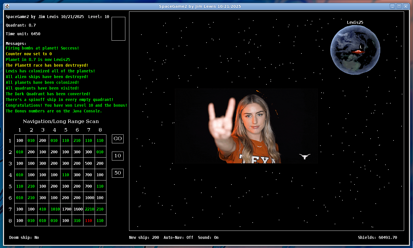Click the empty box near Level text
413x248 pixels.
pos(118,29)
